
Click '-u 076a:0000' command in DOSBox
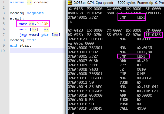[x=81, y=43]
